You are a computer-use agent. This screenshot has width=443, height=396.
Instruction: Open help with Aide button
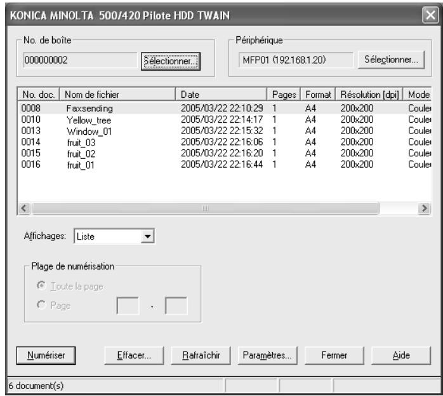coord(401,355)
